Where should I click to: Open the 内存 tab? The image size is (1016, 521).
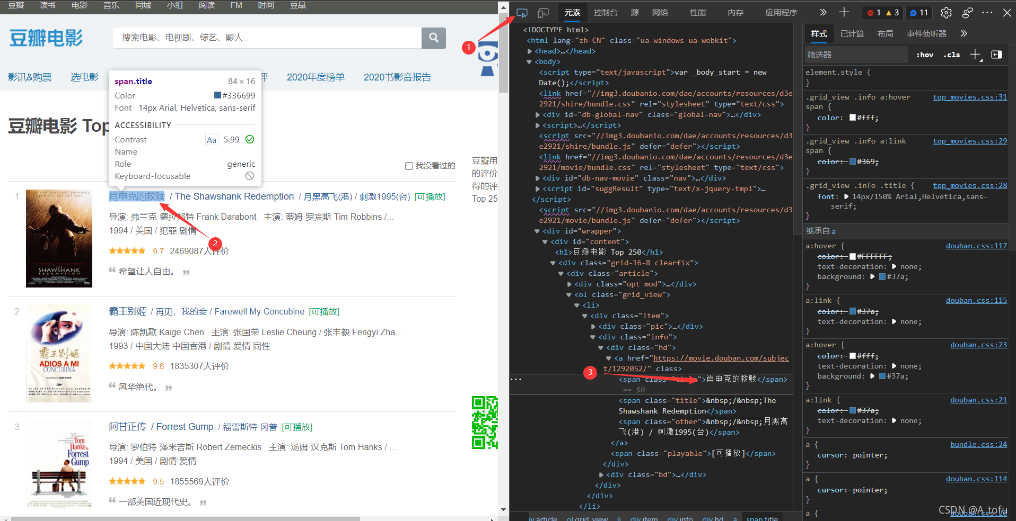[735, 13]
